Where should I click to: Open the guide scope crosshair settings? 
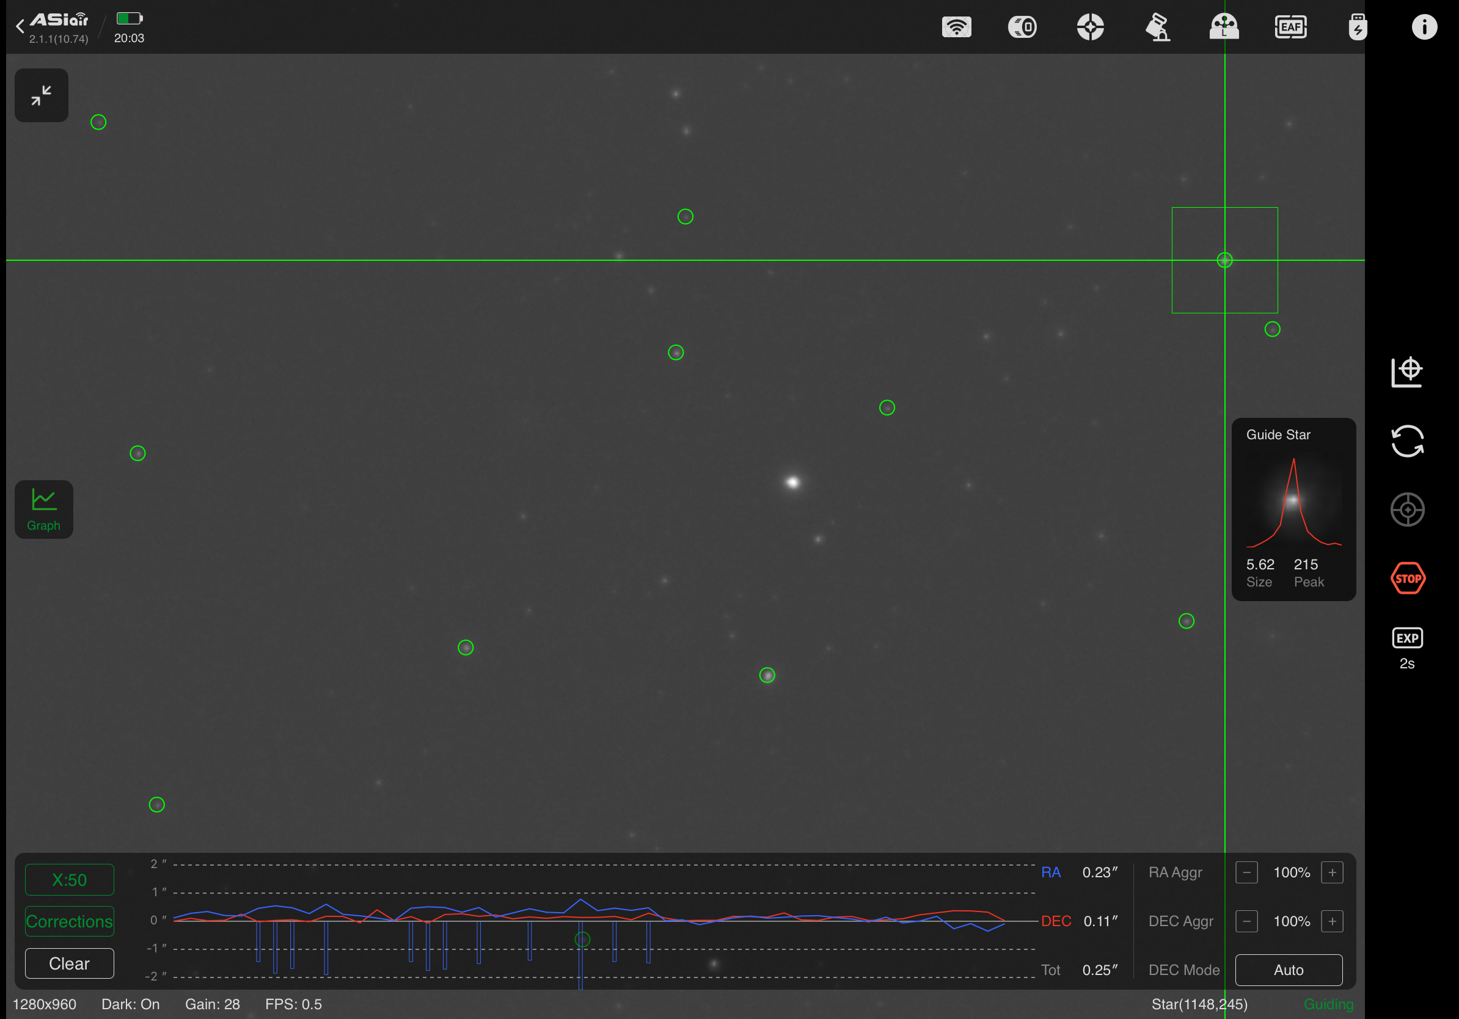click(1091, 27)
